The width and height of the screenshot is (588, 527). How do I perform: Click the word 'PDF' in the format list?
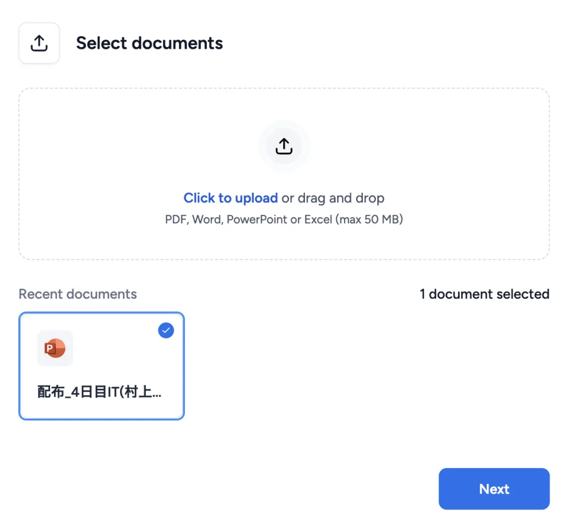click(x=176, y=220)
